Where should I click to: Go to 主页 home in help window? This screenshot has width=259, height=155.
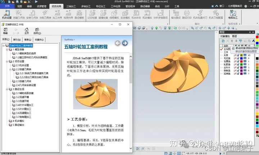point(27,31)
